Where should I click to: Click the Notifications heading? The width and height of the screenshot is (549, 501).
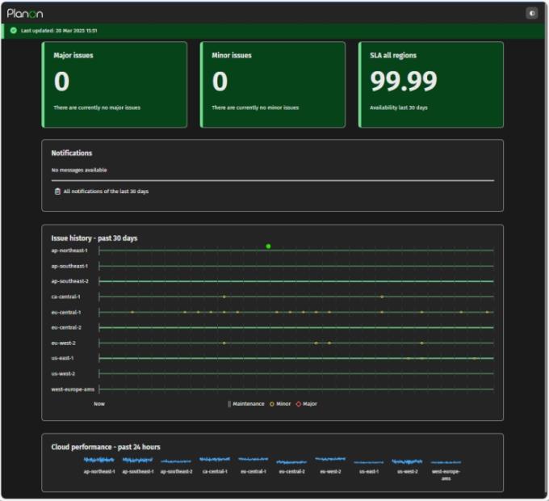72,153
